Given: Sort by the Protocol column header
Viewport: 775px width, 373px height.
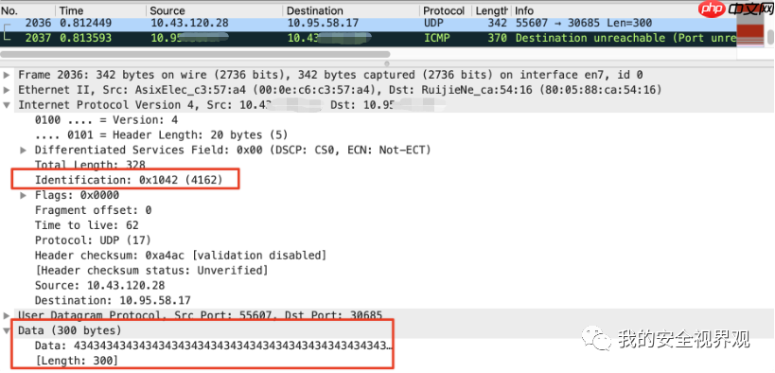Looking at the screenshot, I should click(446, 10).
